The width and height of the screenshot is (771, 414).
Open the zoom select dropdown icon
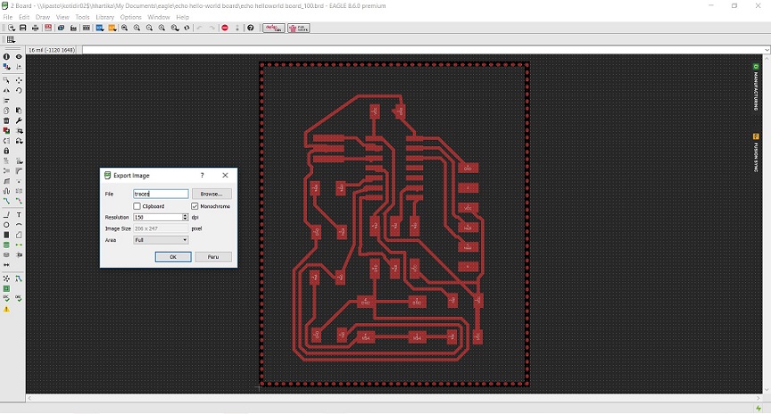(175, 28)
